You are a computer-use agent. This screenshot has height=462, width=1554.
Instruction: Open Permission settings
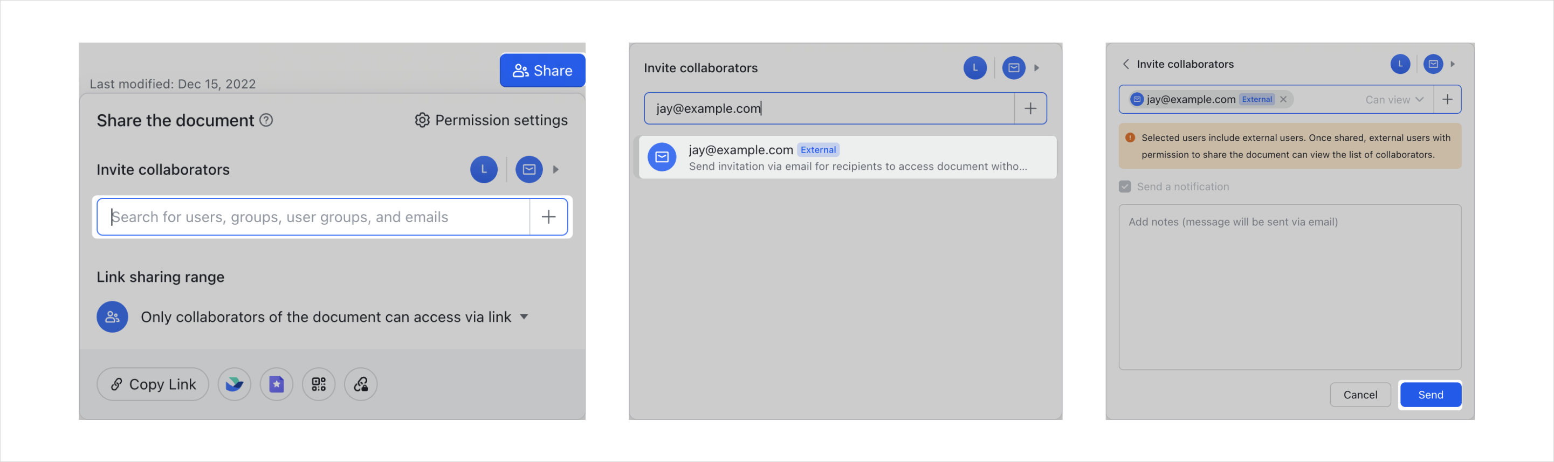491,120
